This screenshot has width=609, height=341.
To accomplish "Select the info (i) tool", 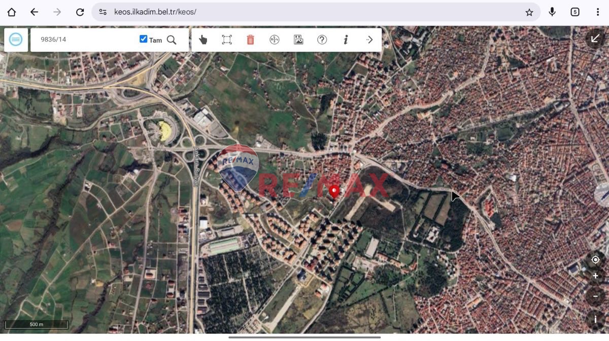I will click(x=346, y=40).
